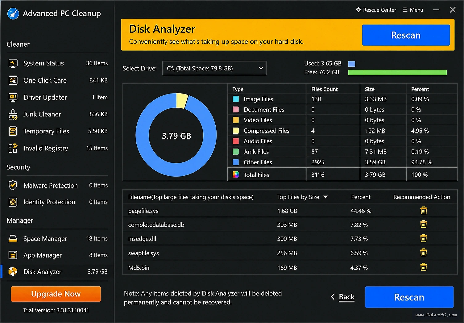Image resolution: width=464 pixels, height=323 pixels.
Task: Open the Menu text in title bar
Action: pyautogui.click(x=416, y=10)
